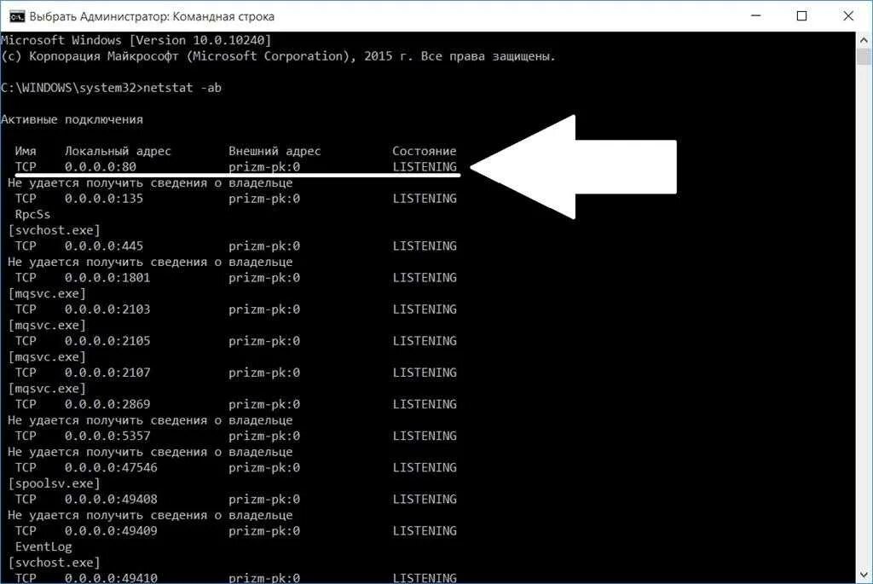Click the '[mqsvc.exe]' line under port 1801
The width and height of the screenshot is (873, 584).
click(x=47, y=293)
